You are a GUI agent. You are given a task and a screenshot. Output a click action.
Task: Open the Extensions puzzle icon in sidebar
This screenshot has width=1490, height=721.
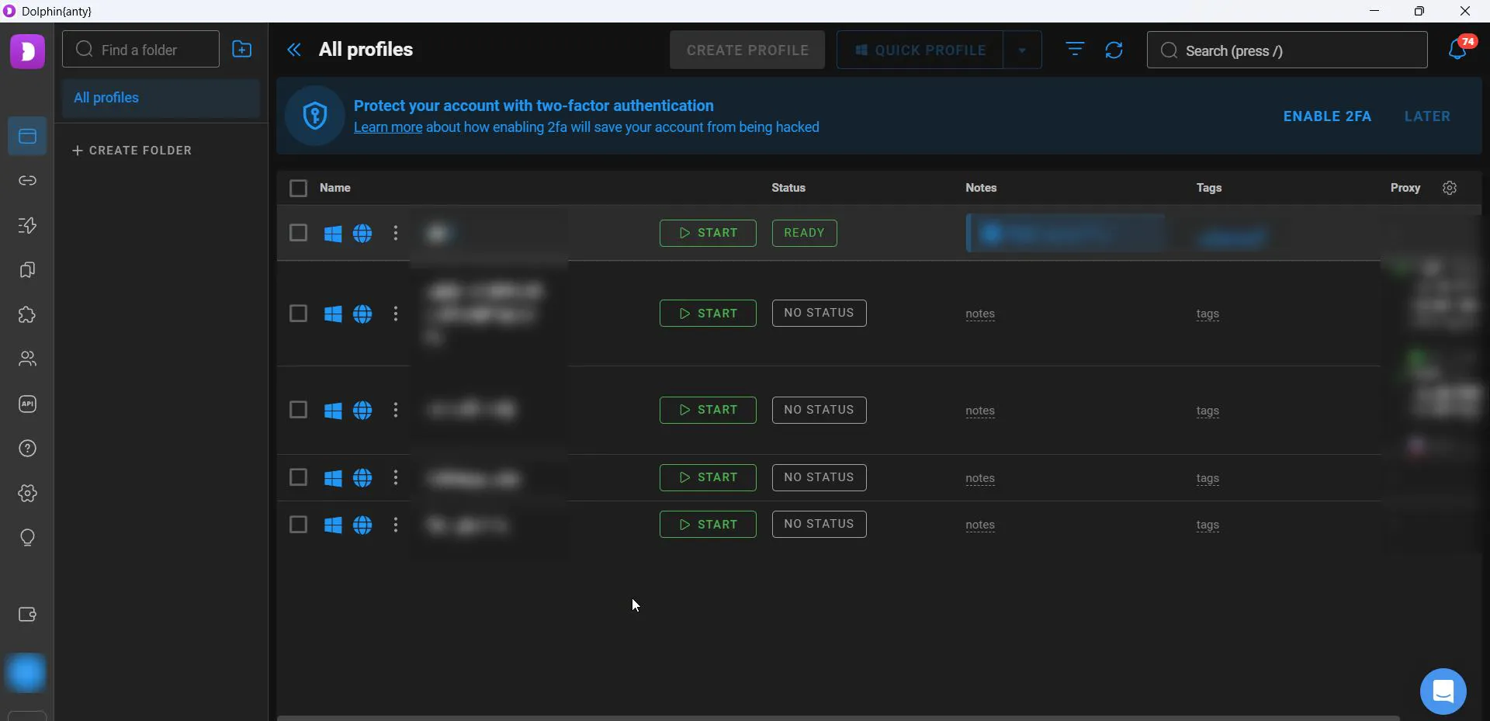27,315
